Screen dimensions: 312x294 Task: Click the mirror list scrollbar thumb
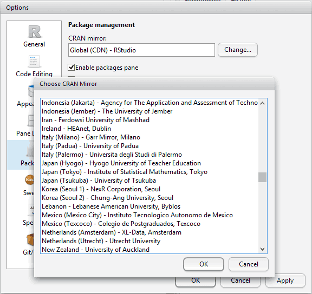tap(263, 177)
